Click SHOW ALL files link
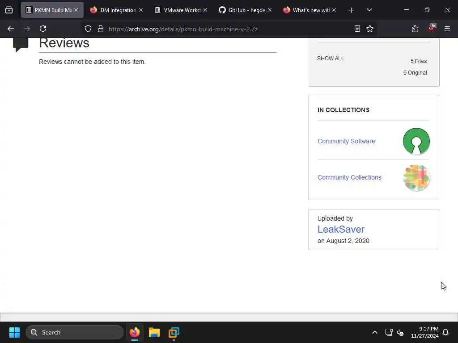 click(331, 59)
